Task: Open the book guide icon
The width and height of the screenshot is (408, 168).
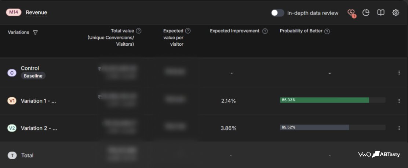Action: pyautogui.click(x=381, y=13)
